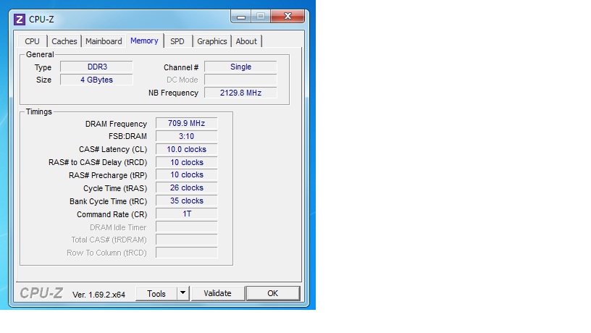Image resolution: width=591 pixels, height=333 pixels.
Task: Click the Tools button
Action: 156,293
